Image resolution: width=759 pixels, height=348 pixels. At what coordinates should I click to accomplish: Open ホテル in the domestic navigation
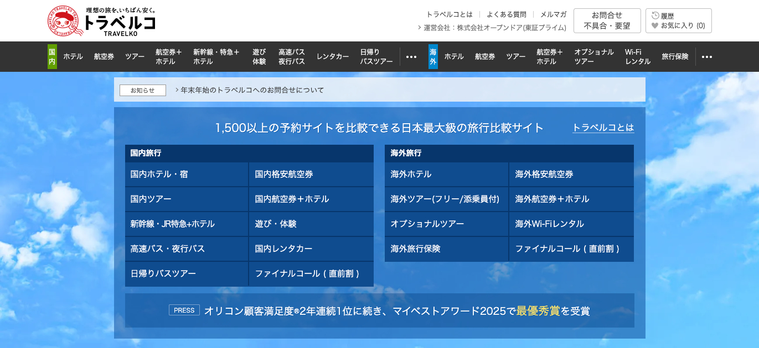[73, 56]
